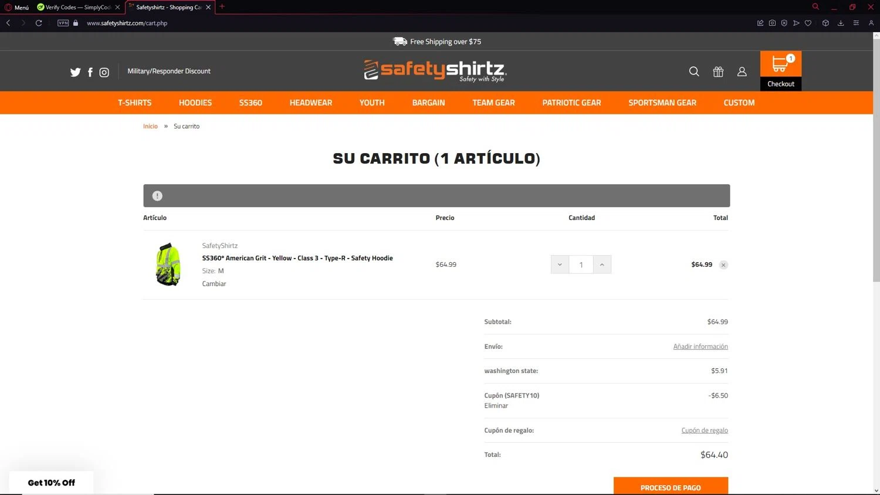
Task: Click the Total amount $64.40
Action: click(x=714, y=455)
